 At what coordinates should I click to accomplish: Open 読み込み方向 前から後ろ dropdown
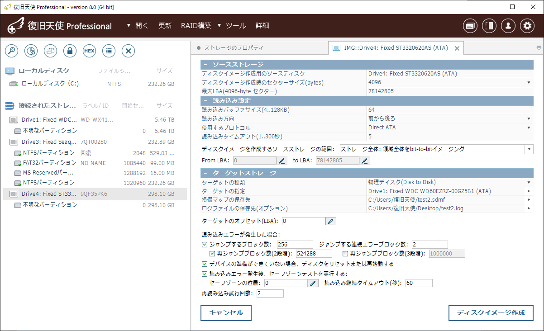(x=529, y=118)
